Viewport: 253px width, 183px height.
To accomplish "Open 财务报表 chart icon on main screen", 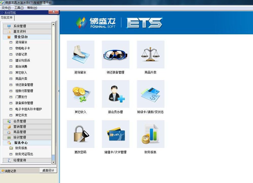I will [x=150, y=134].
